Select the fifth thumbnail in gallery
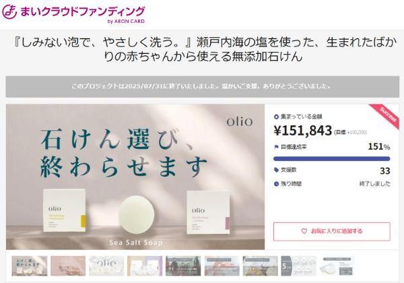This screenshot has width=404, height=283. coord(183,266)
